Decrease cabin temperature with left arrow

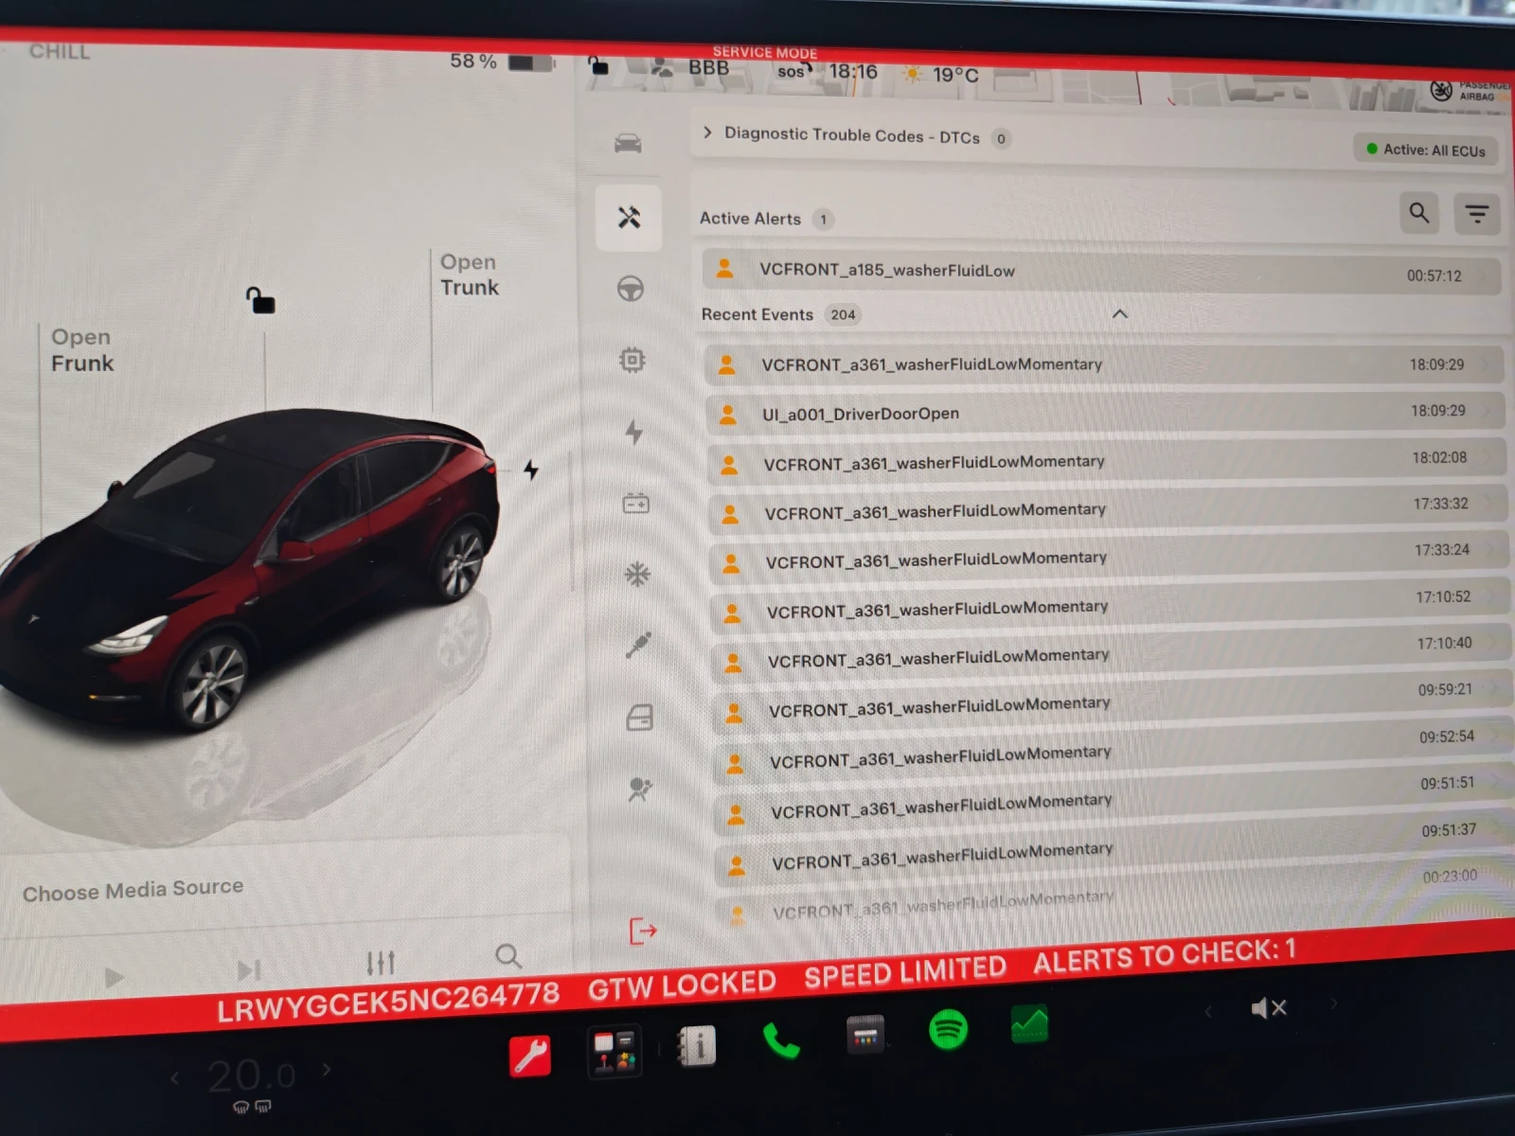[174, 1077]
